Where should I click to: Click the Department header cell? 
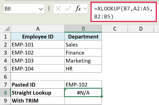[83, 37]
